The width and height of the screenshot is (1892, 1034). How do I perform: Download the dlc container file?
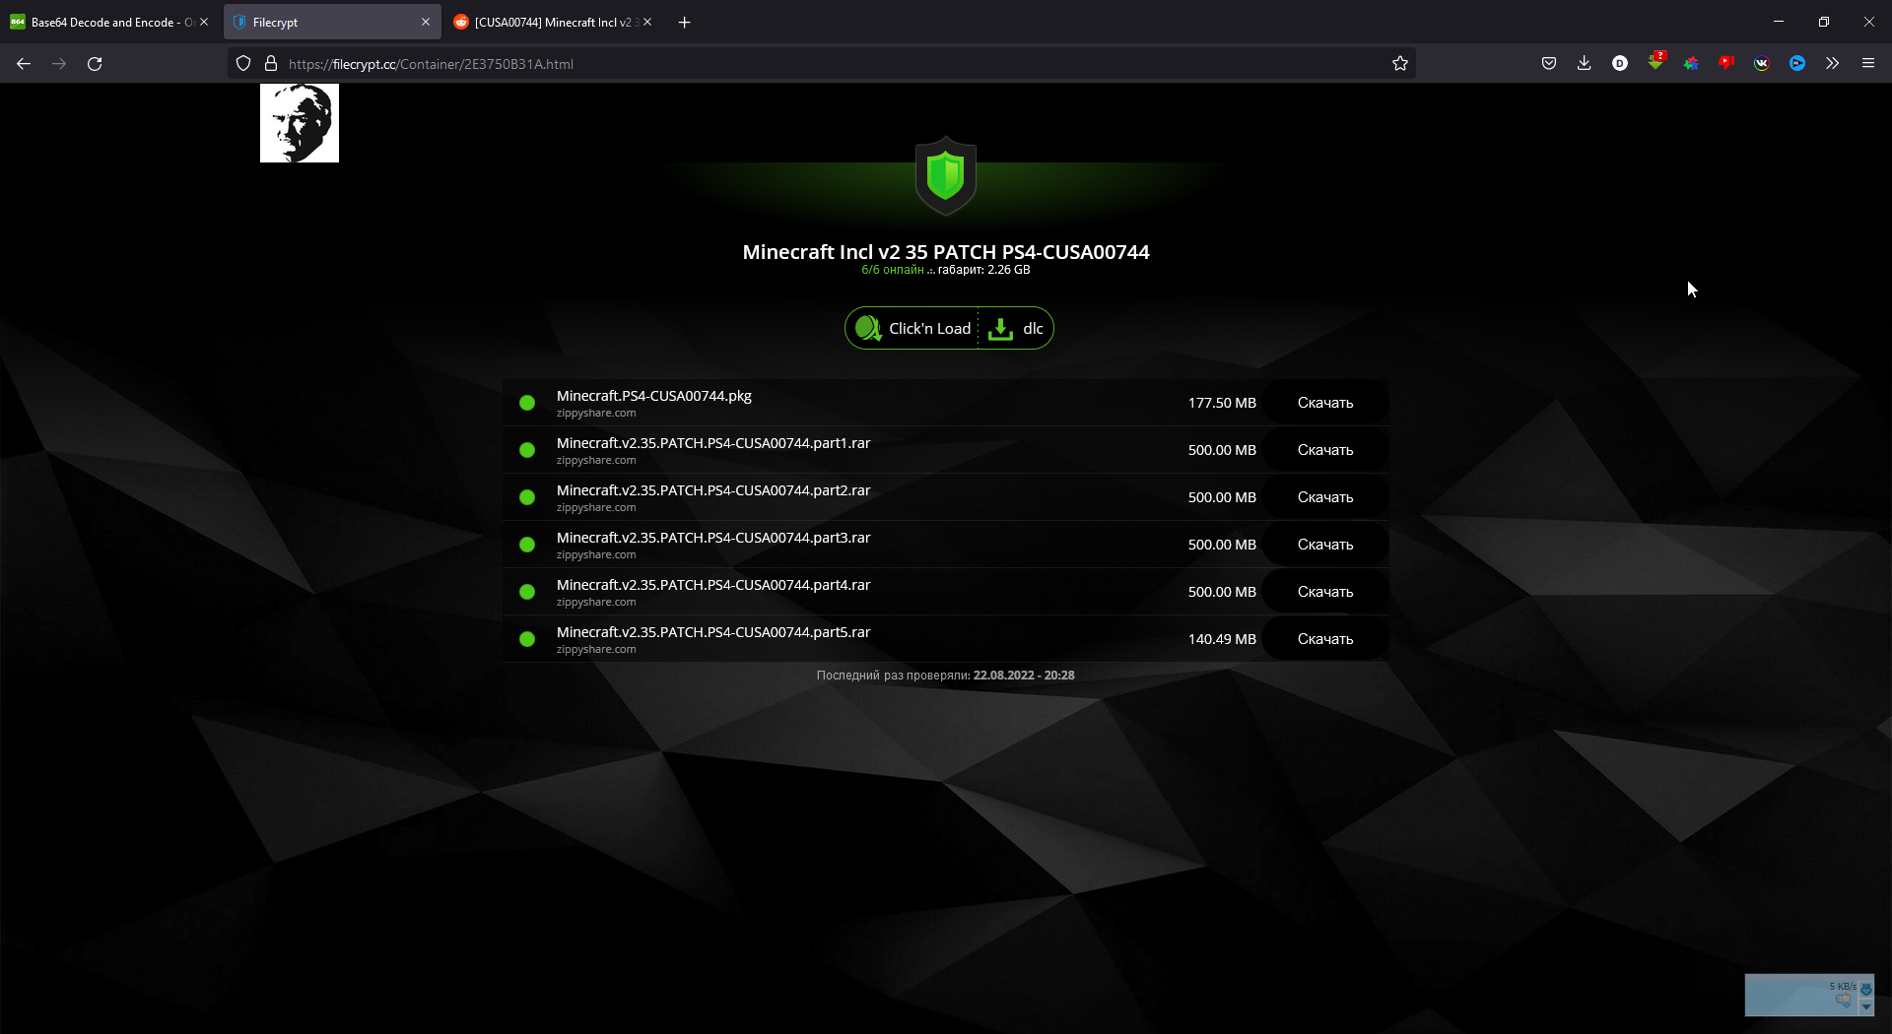point(1016,329)
